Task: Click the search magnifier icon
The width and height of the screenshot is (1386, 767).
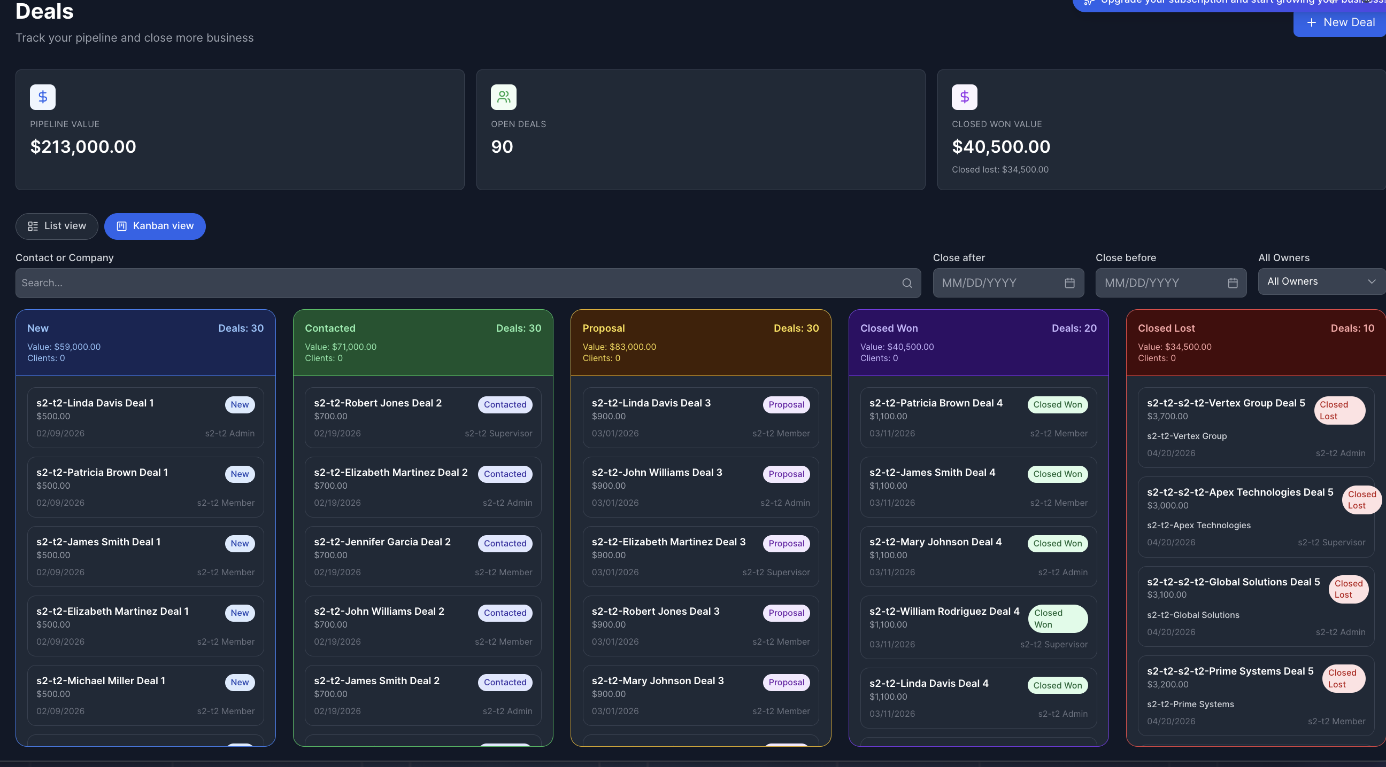Action: point(906,283)
